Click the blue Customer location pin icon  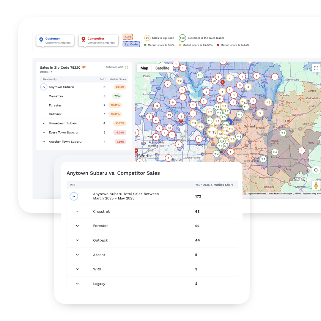41,40
